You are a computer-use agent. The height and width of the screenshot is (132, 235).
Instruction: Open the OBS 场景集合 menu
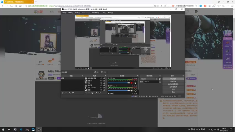pos(95,13)
